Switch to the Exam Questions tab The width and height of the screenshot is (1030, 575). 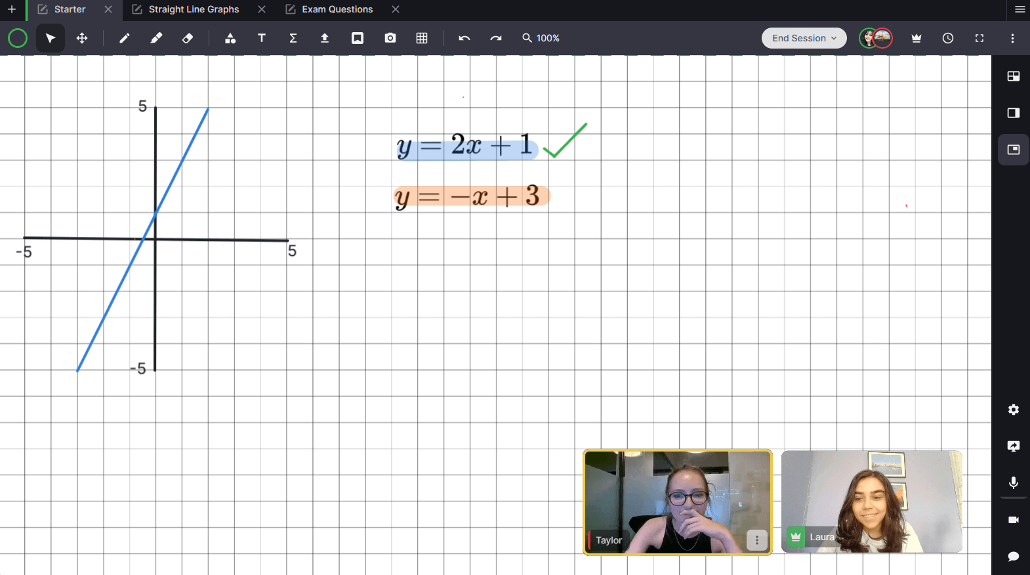tap(337, 9)
